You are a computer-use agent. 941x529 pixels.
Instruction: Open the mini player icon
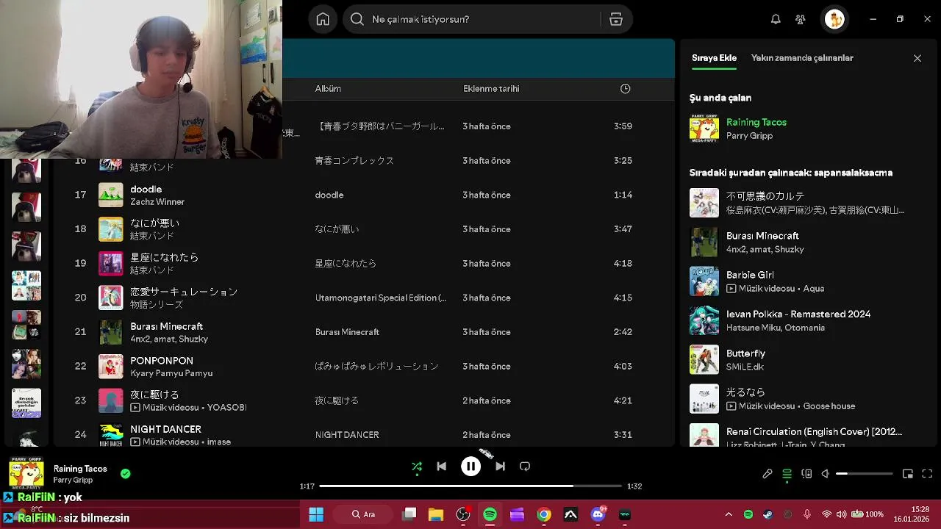click(908, 474)
